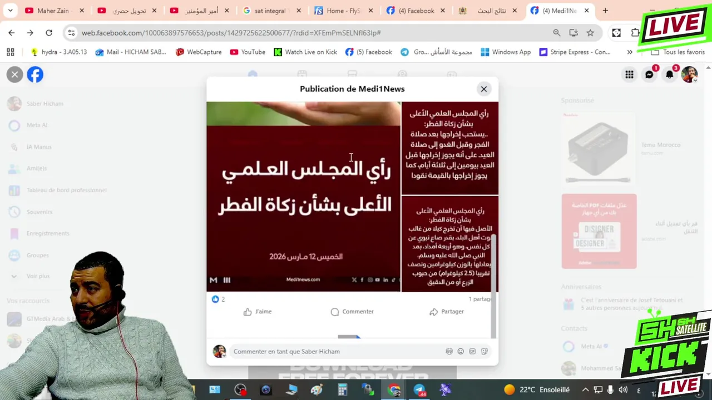Expand the hidden bookmarks chevron
The height and width of the screenshot is (400, 712).
pos(630,52)
